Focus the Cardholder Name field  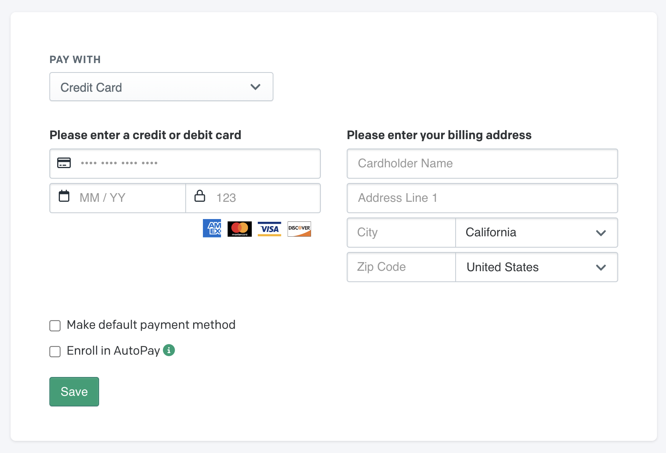482,163
